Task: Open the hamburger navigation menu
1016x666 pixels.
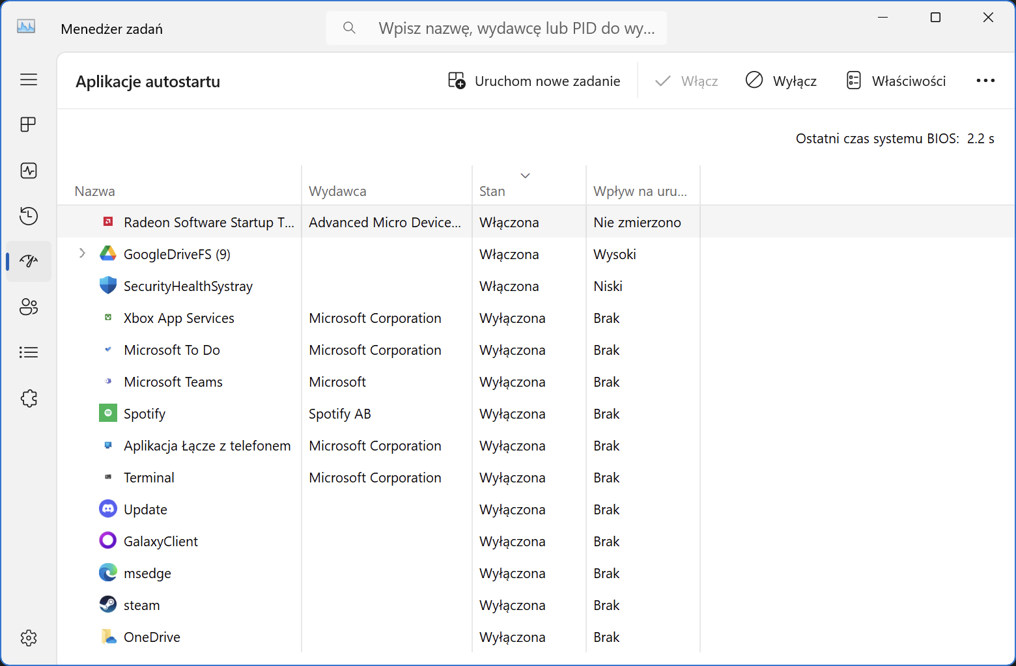Action: (29, 79)
